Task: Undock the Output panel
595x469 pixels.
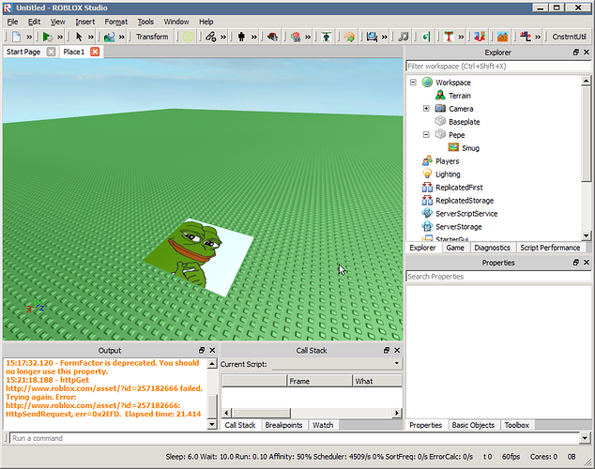Action: [202, 350]
